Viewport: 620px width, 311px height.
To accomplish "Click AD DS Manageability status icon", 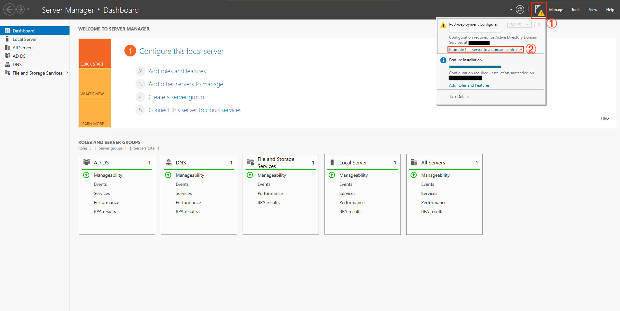I will click(86, 175).
